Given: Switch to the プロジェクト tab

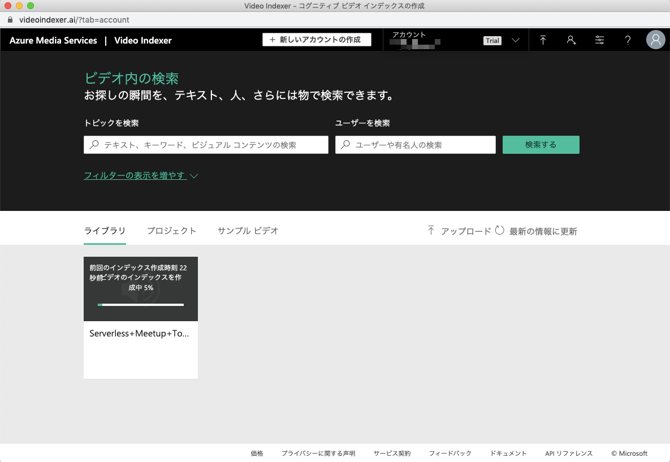Looking at the screenshot, I should click(172, 231).
